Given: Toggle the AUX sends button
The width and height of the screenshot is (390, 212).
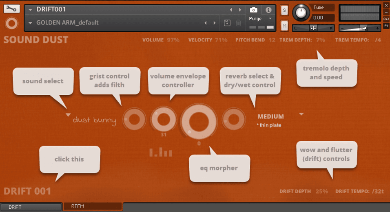Looking at the screenshot, I should tap(386, 19).
